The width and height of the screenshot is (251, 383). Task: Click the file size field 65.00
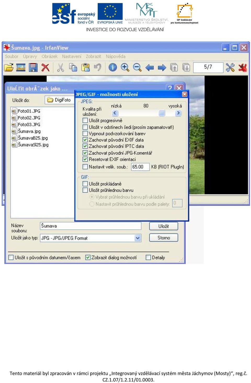pyautogui.click(x=140, y=167)
